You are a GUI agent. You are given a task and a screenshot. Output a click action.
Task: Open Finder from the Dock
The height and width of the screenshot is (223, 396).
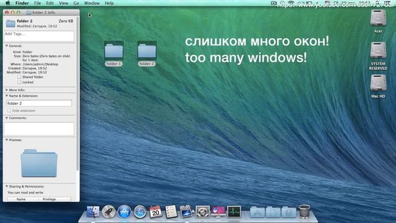coord(93,212)
